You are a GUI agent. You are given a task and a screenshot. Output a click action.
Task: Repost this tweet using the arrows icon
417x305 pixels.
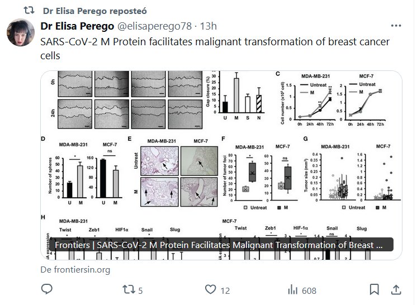[x=128, y=290]
